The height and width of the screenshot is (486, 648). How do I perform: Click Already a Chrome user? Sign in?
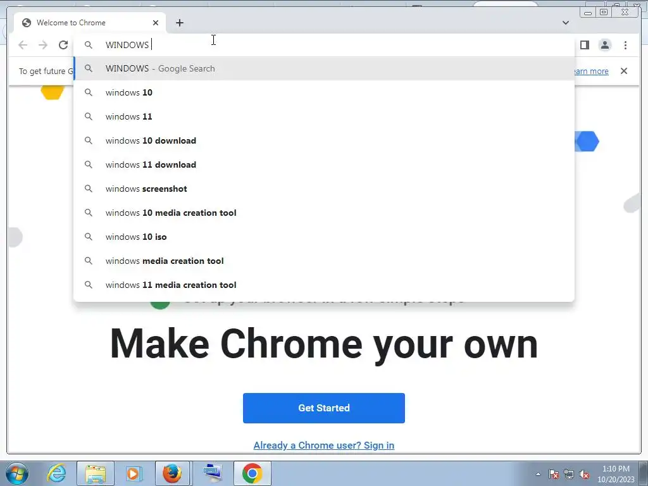(324, 445)
